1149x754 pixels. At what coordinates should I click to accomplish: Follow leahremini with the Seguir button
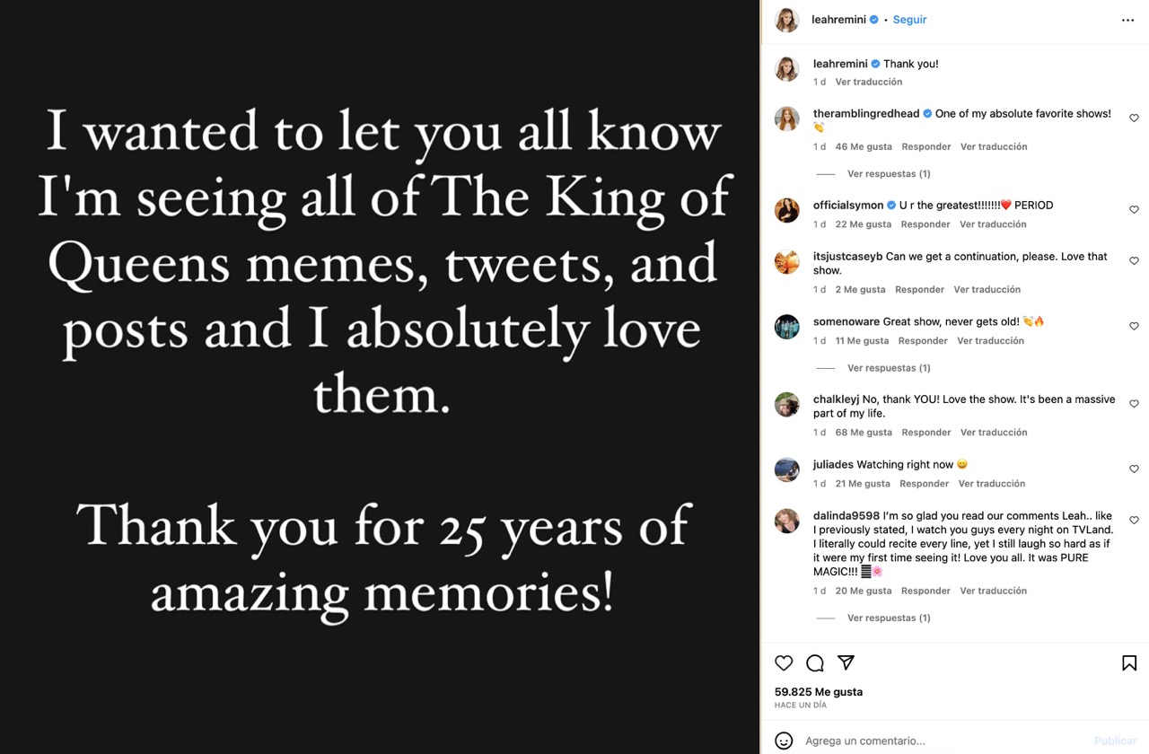pos(909,20)
